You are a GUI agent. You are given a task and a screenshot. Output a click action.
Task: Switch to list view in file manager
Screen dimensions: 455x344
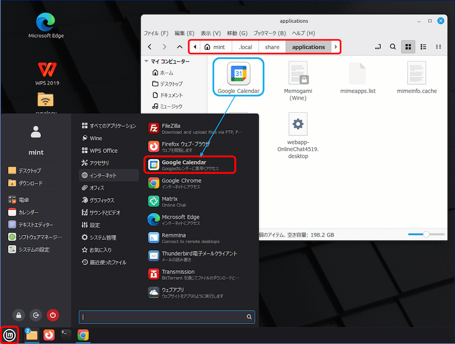423,47
